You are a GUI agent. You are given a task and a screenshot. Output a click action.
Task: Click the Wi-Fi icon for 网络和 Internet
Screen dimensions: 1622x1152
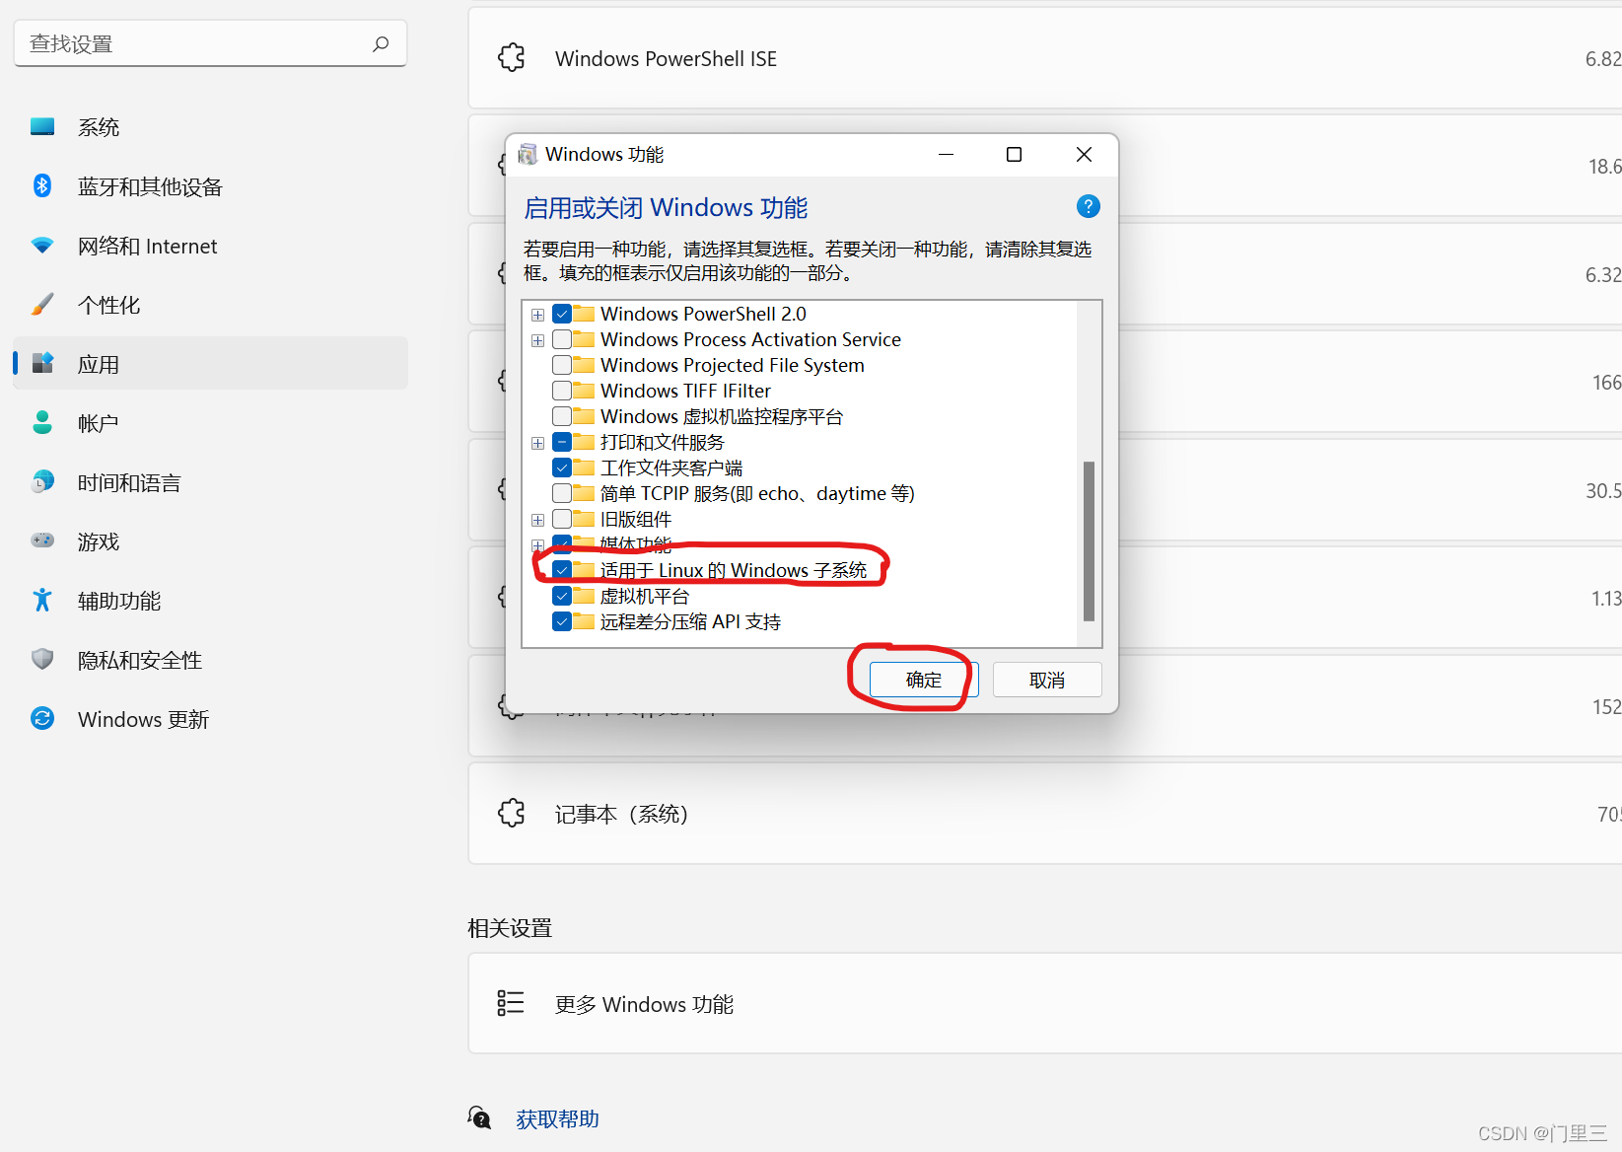[42, 246]
